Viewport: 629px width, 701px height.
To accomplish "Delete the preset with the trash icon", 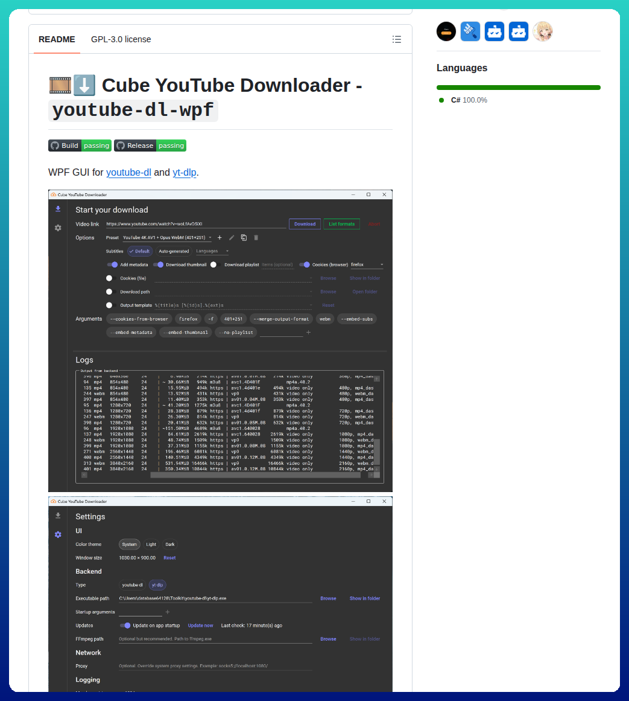I will [x=256, y=238].
